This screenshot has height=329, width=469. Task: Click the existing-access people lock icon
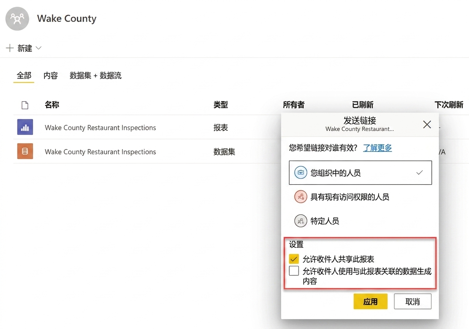(301, 197)
